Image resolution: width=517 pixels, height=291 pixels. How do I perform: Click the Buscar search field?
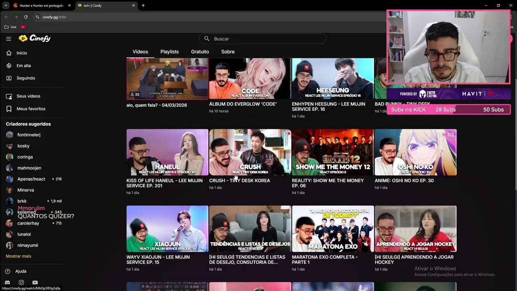click(263, 39)
